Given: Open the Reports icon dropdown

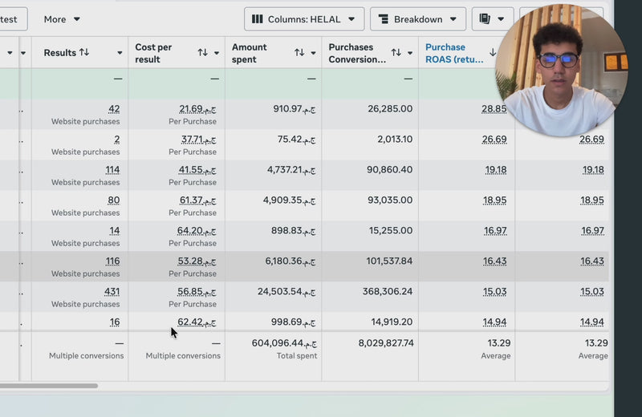Looking at the screenshot, I should tap(485, 19).
